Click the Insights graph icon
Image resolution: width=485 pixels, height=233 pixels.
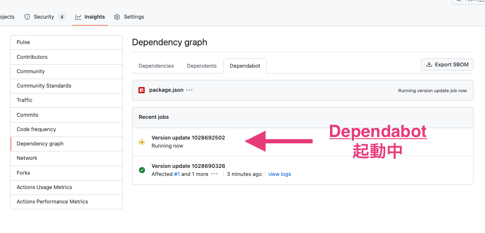78,17
